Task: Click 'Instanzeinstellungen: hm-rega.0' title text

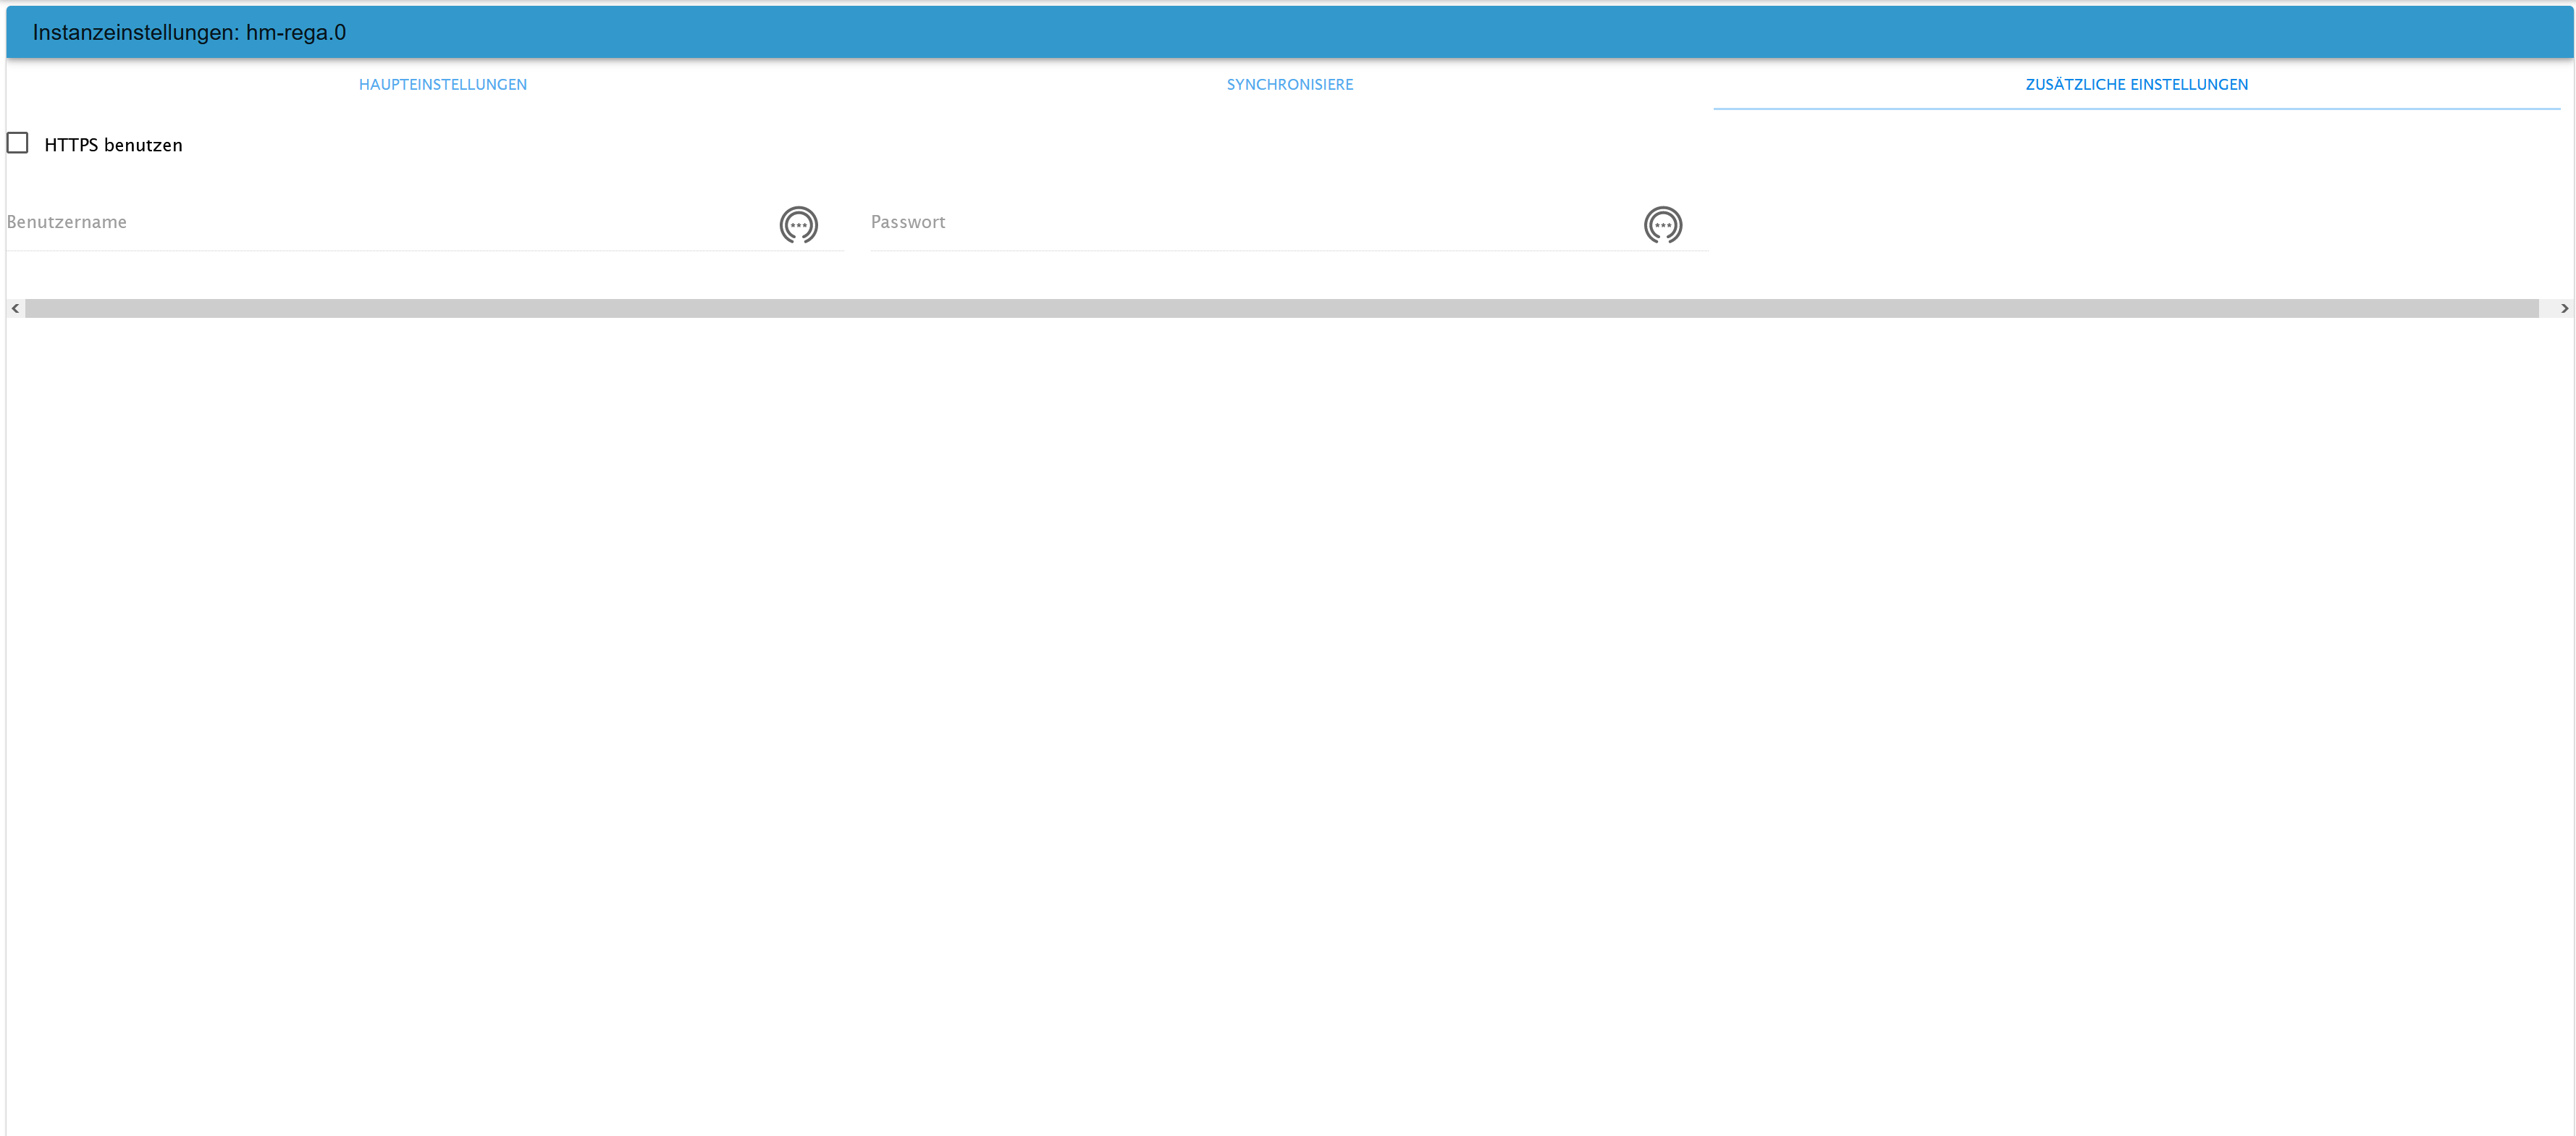Action: pyautogui.click(x=189, y=33)
